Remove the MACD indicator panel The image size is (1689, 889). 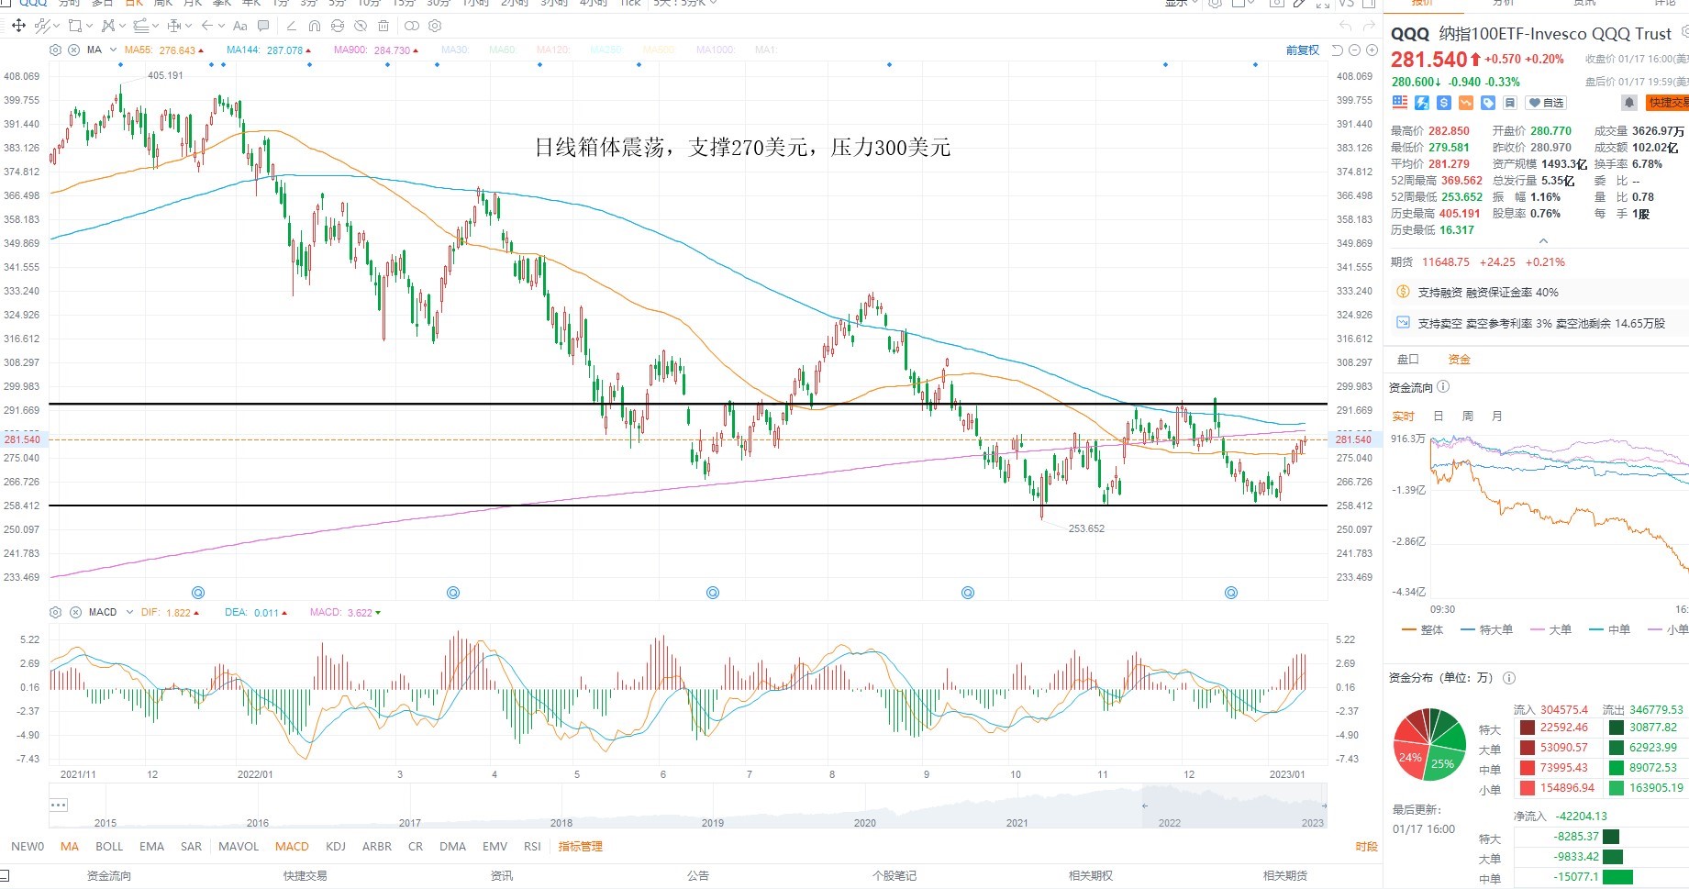[x=75, y=612]
